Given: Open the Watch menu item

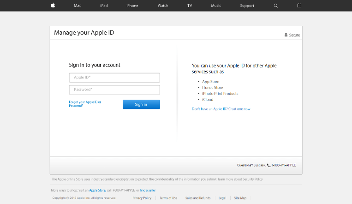Looking at the screenshot, I should [163, 6].
